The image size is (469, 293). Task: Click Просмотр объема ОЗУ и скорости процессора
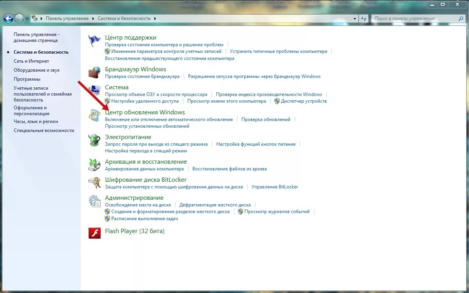[x=156, y=94]
